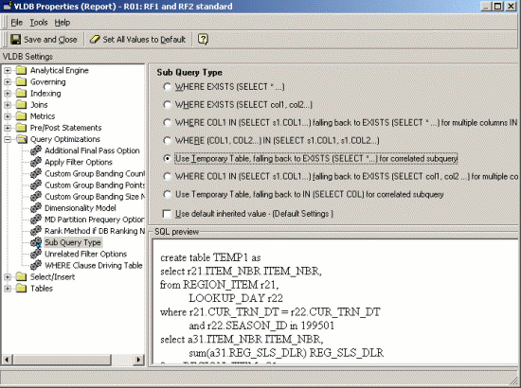This screenshot has height=388, width=521.
Task: Select Apply Filter Options tree item text
Action: click(79, 163)
